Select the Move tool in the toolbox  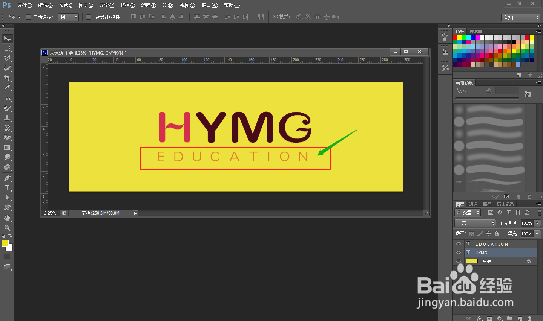click(x=7, y=39)
